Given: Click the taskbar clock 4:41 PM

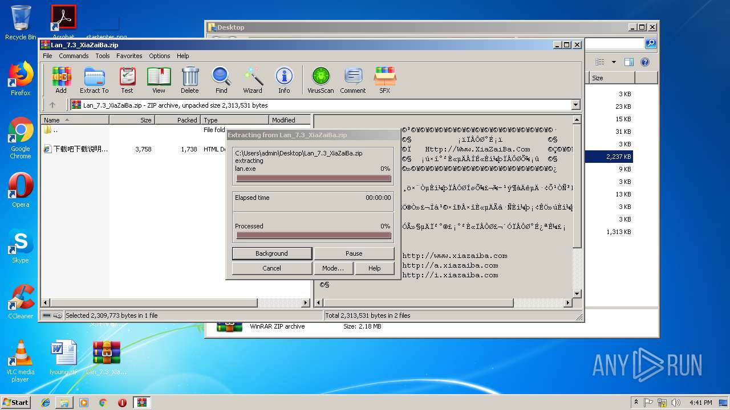Looking at the screenshot, I should click(x=701, y=402).
